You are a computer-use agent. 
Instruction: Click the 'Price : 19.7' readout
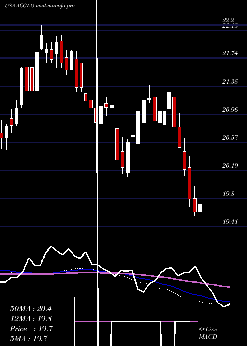(32, 329)
